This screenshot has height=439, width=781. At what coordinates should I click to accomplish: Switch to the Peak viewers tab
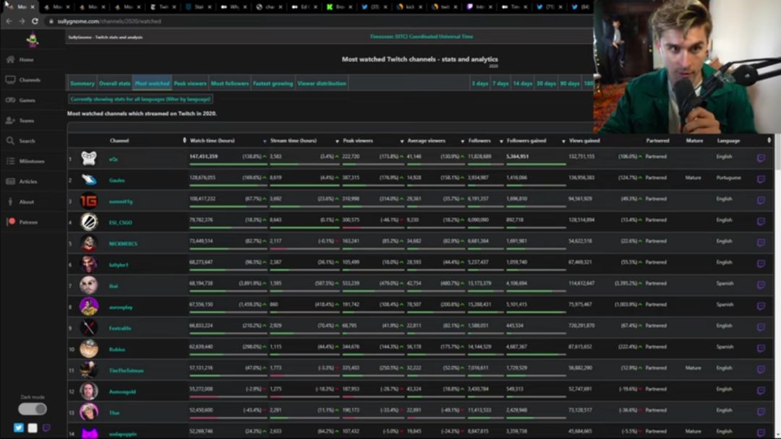point(189,84)
